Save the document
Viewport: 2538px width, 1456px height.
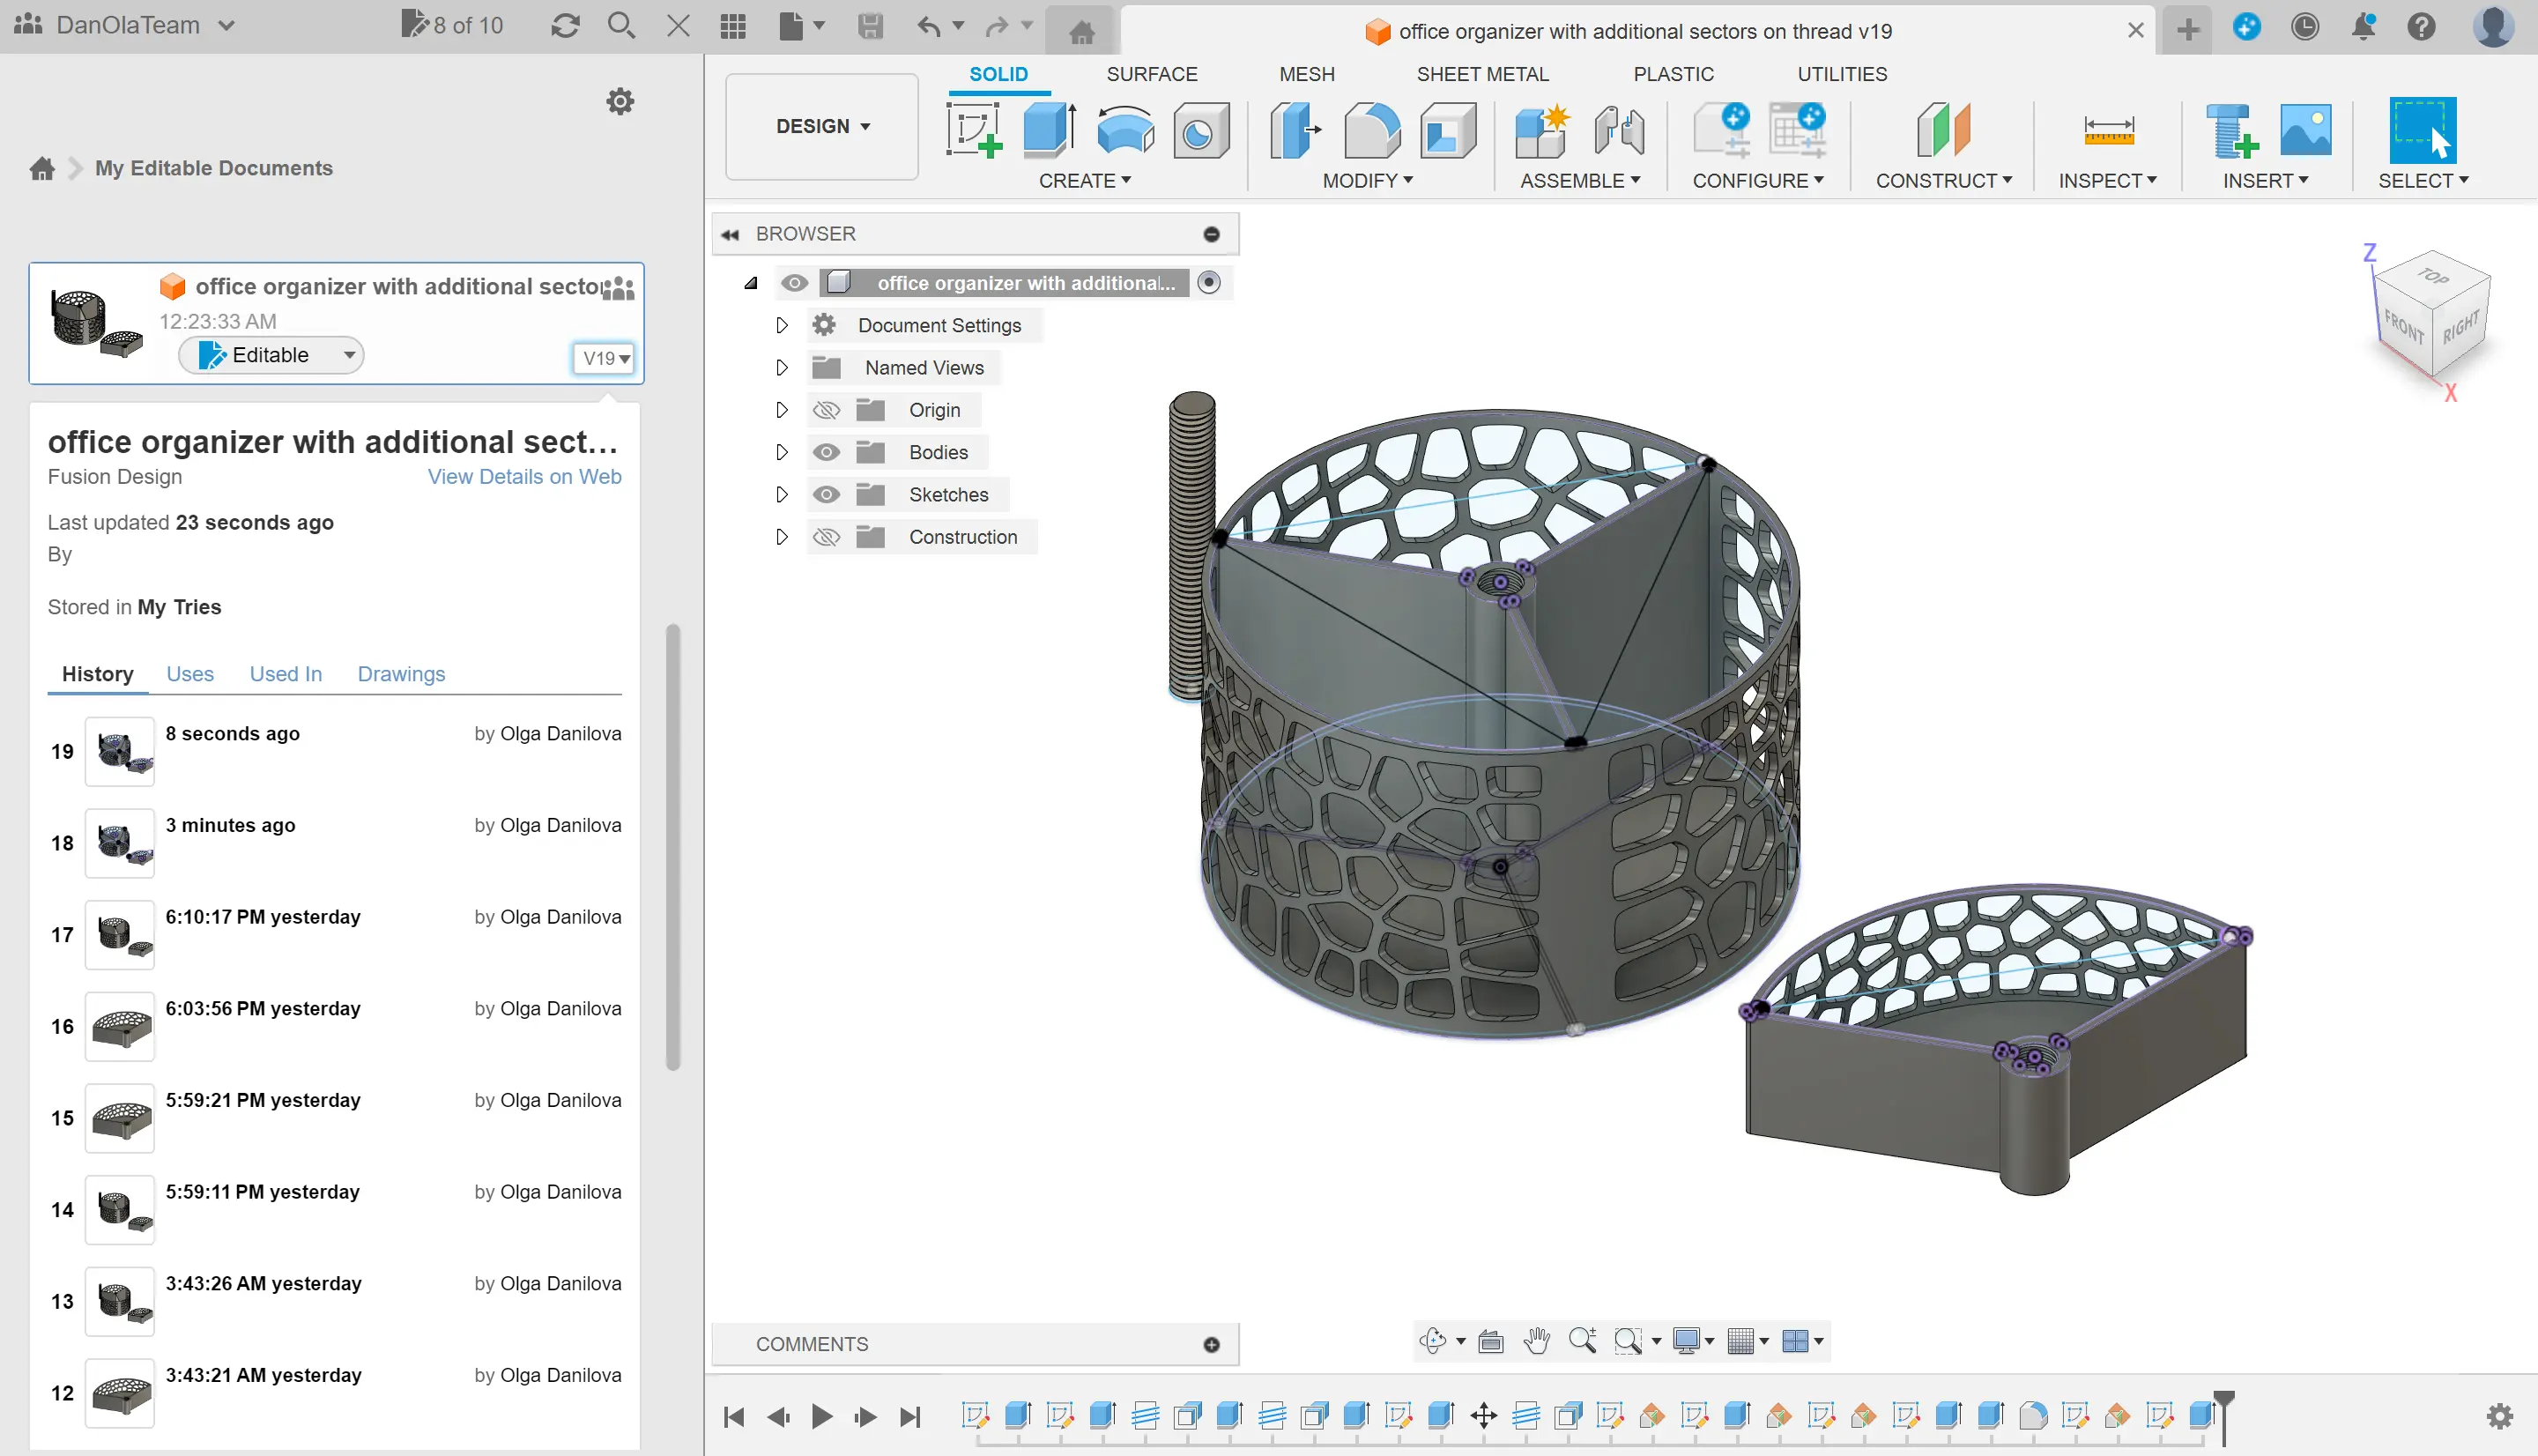click(871, 25)
